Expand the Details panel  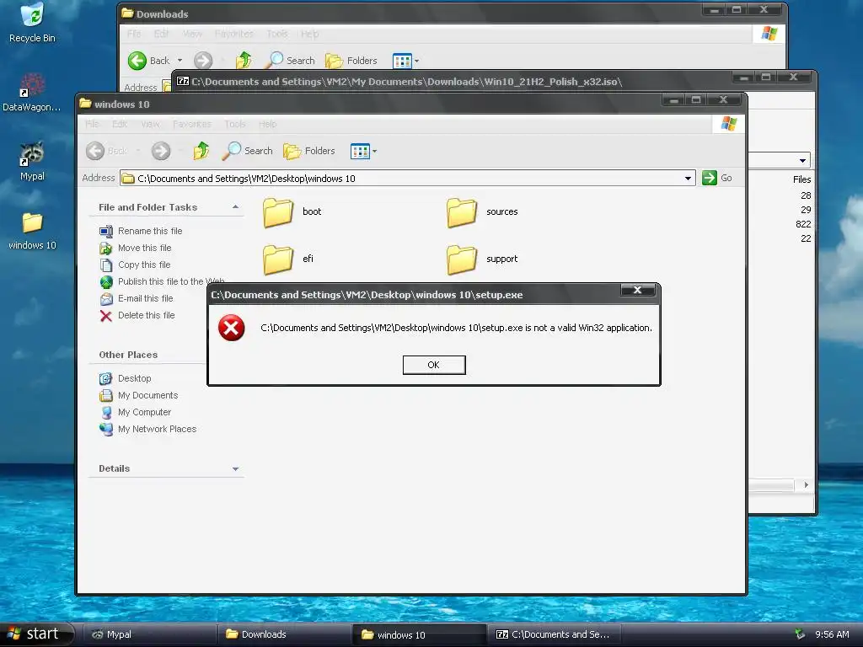236,468
